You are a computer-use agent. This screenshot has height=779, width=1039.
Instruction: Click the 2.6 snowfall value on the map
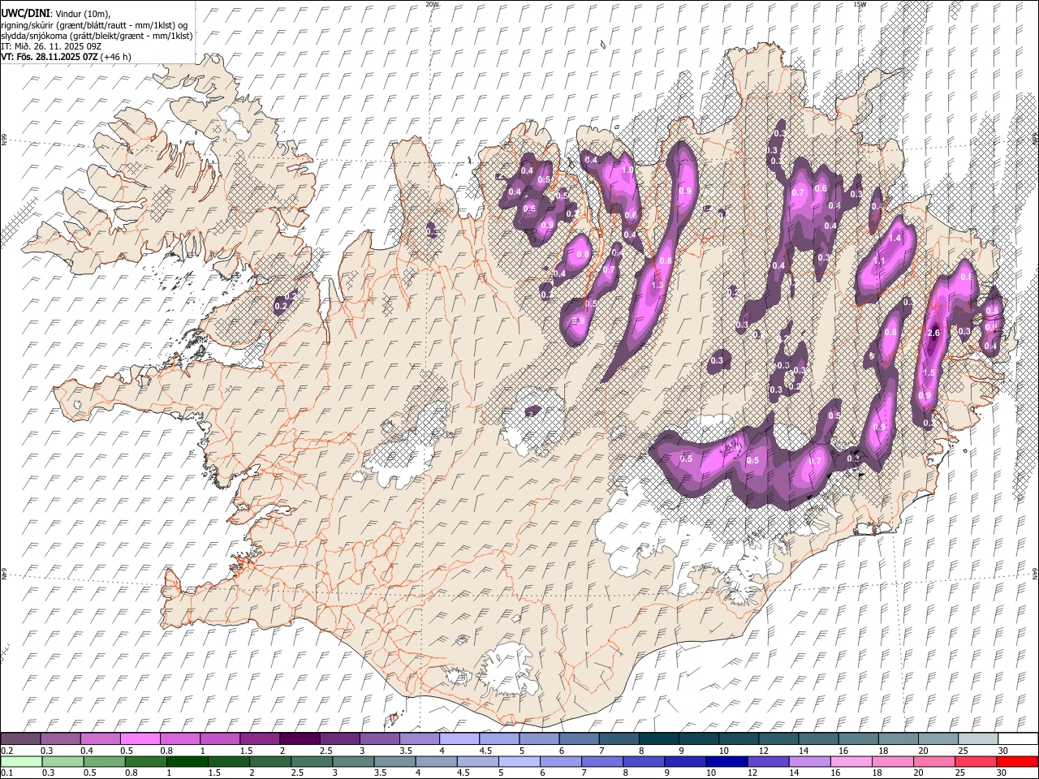(x=933, y=334)
